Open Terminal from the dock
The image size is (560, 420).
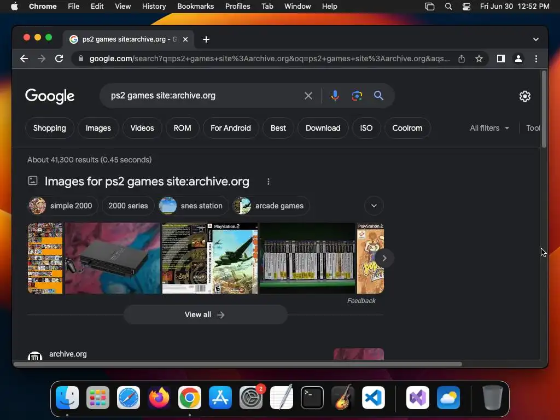coord(312,398)
